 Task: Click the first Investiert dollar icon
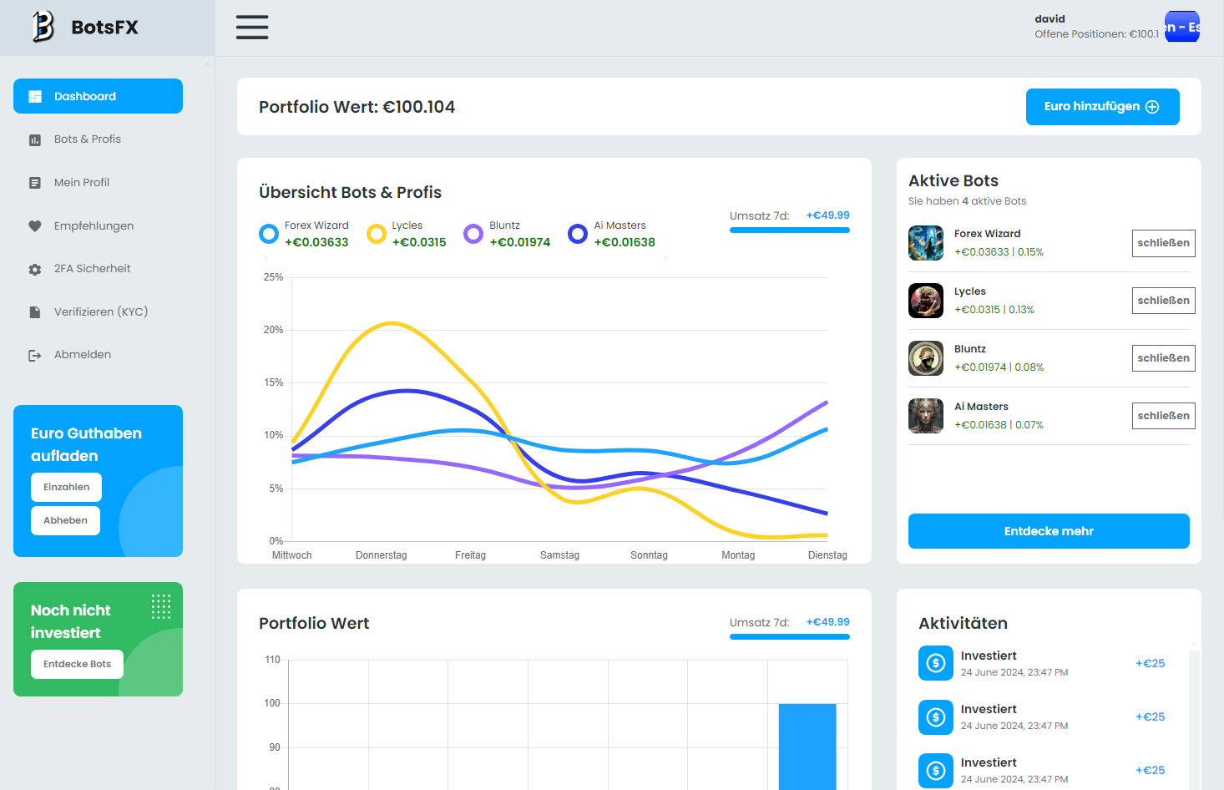936,664
